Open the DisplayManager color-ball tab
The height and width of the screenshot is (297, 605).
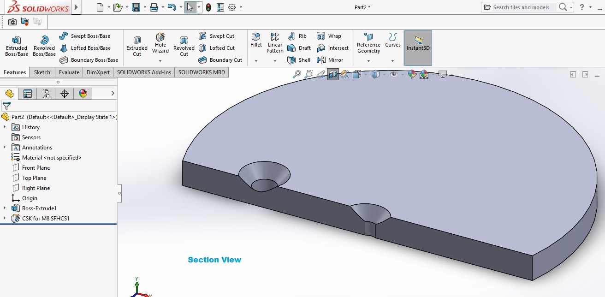coord(83,94)
